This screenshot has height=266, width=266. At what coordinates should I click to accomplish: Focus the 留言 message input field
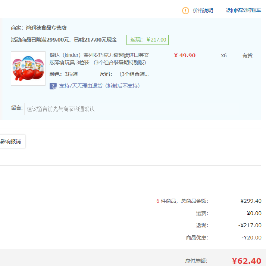[132, 109]
